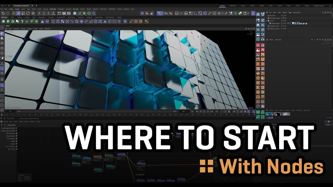Select the Fields shelf tab
The width and height of the screenshot is (333, 187).
pyautogui.click(x=12, y=17)
